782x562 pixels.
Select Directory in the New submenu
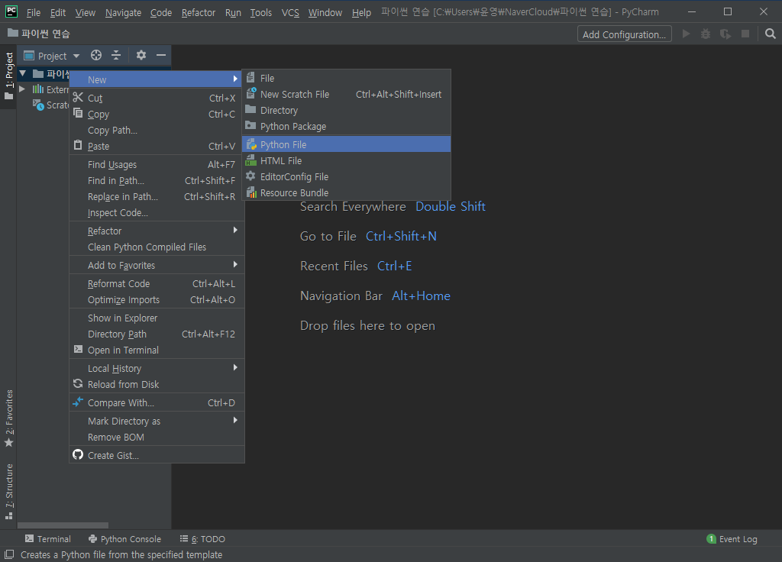pyautogui.click(x=346, y=110)
